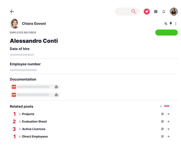Click the first PDF document attachment
The image size is (181, 148).
33,87
